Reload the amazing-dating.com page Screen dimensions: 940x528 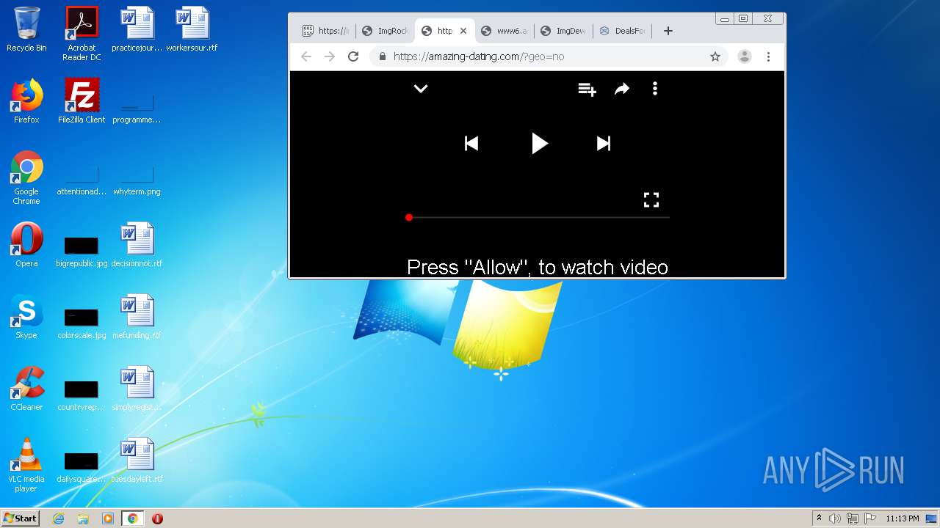353,56
